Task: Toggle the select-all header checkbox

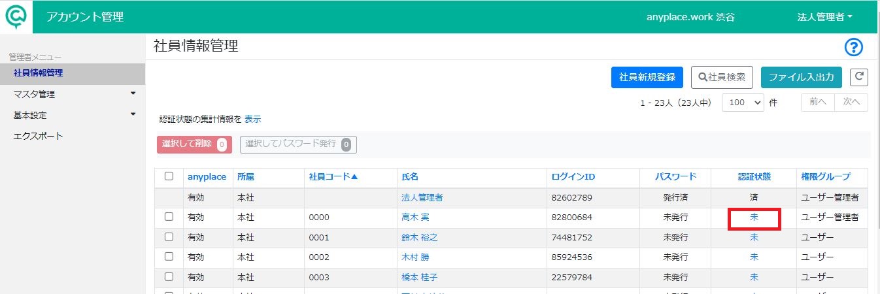Action: coord(169,176)
